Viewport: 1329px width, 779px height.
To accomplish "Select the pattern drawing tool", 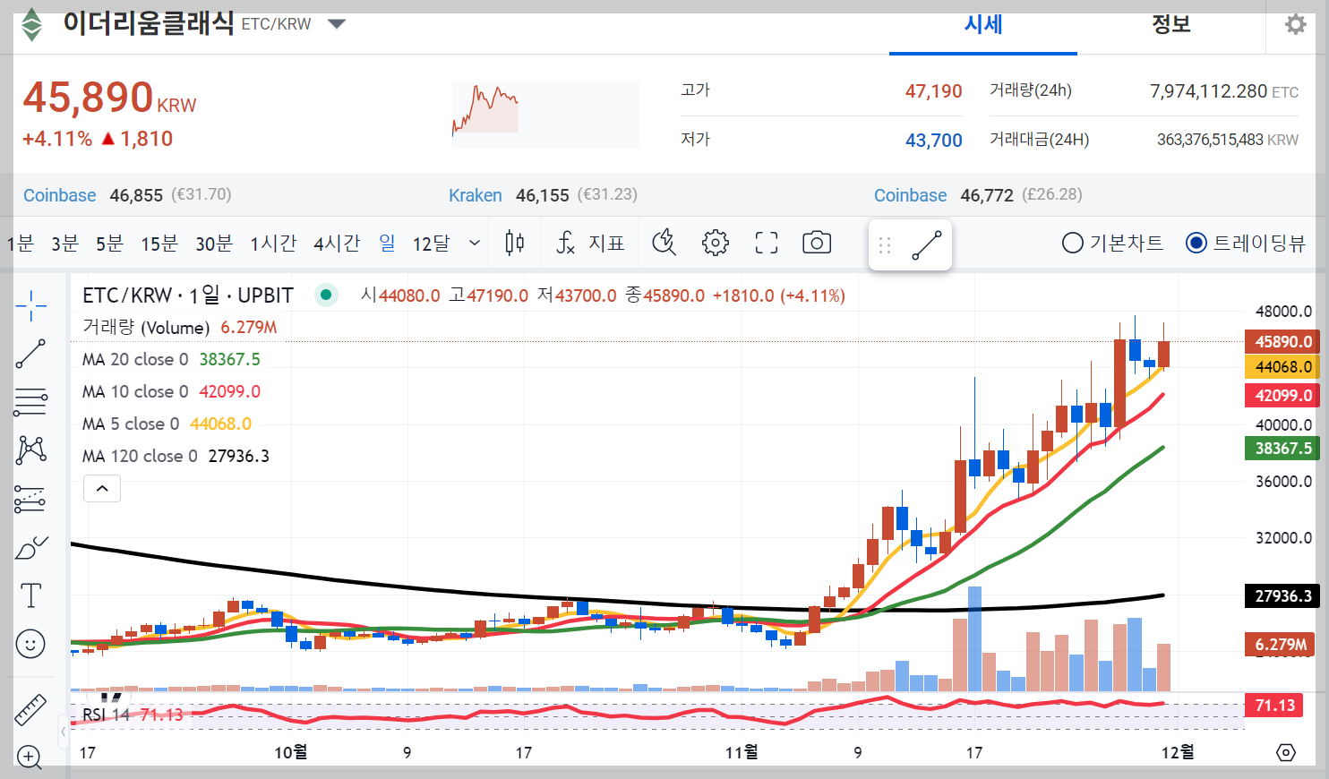I will 30,449.
